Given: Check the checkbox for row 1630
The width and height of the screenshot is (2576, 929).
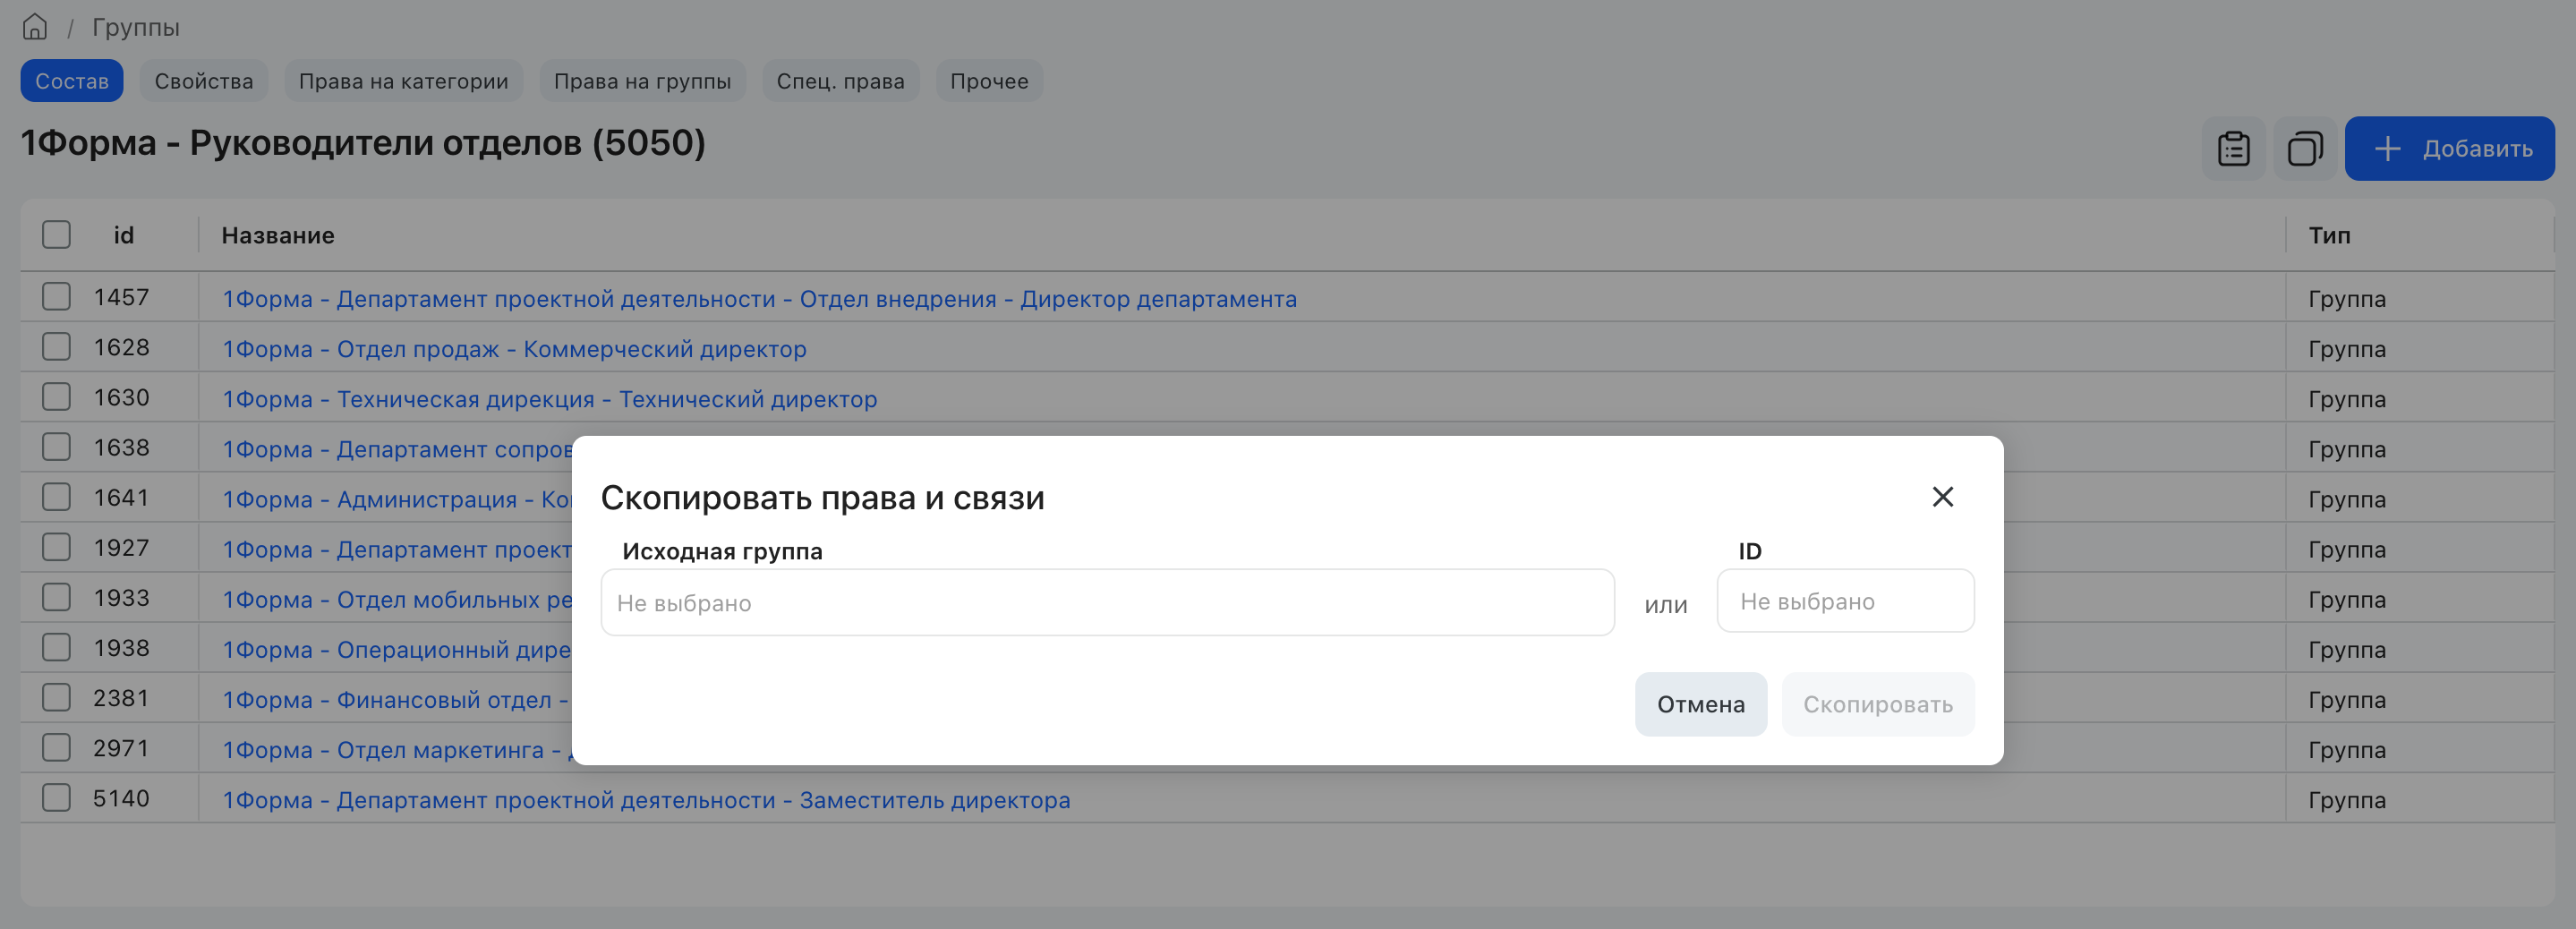Looking at the screenshot, I should click(57, 397).
